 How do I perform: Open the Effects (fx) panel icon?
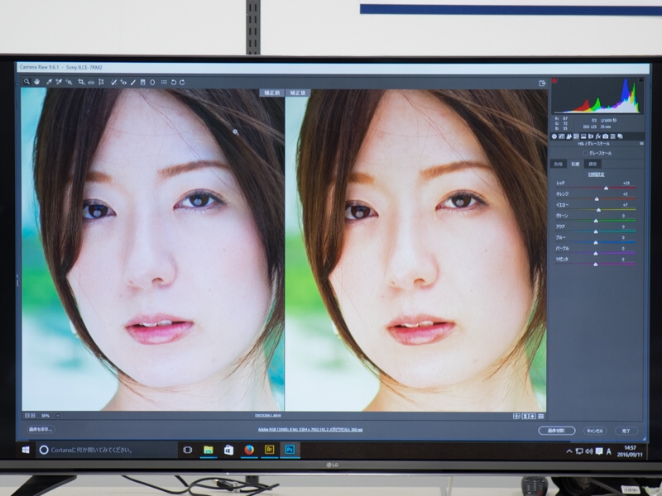pyautogui.click(x=598, y=136)
